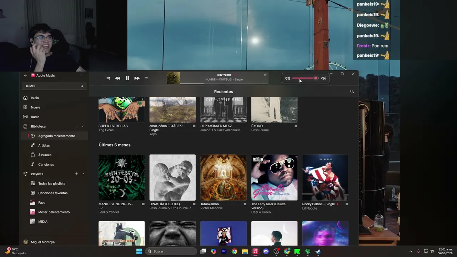Open the Tutankamon album cover

(x=224, y=177)
